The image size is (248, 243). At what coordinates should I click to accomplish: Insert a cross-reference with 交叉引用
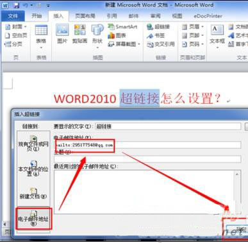point(161,44)
